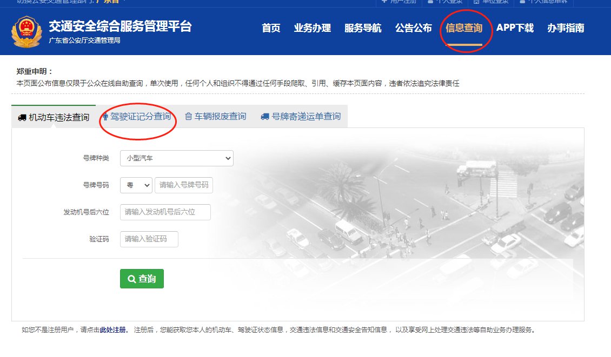Click the magnifier icon in 查询 button

tap(131, 279)
